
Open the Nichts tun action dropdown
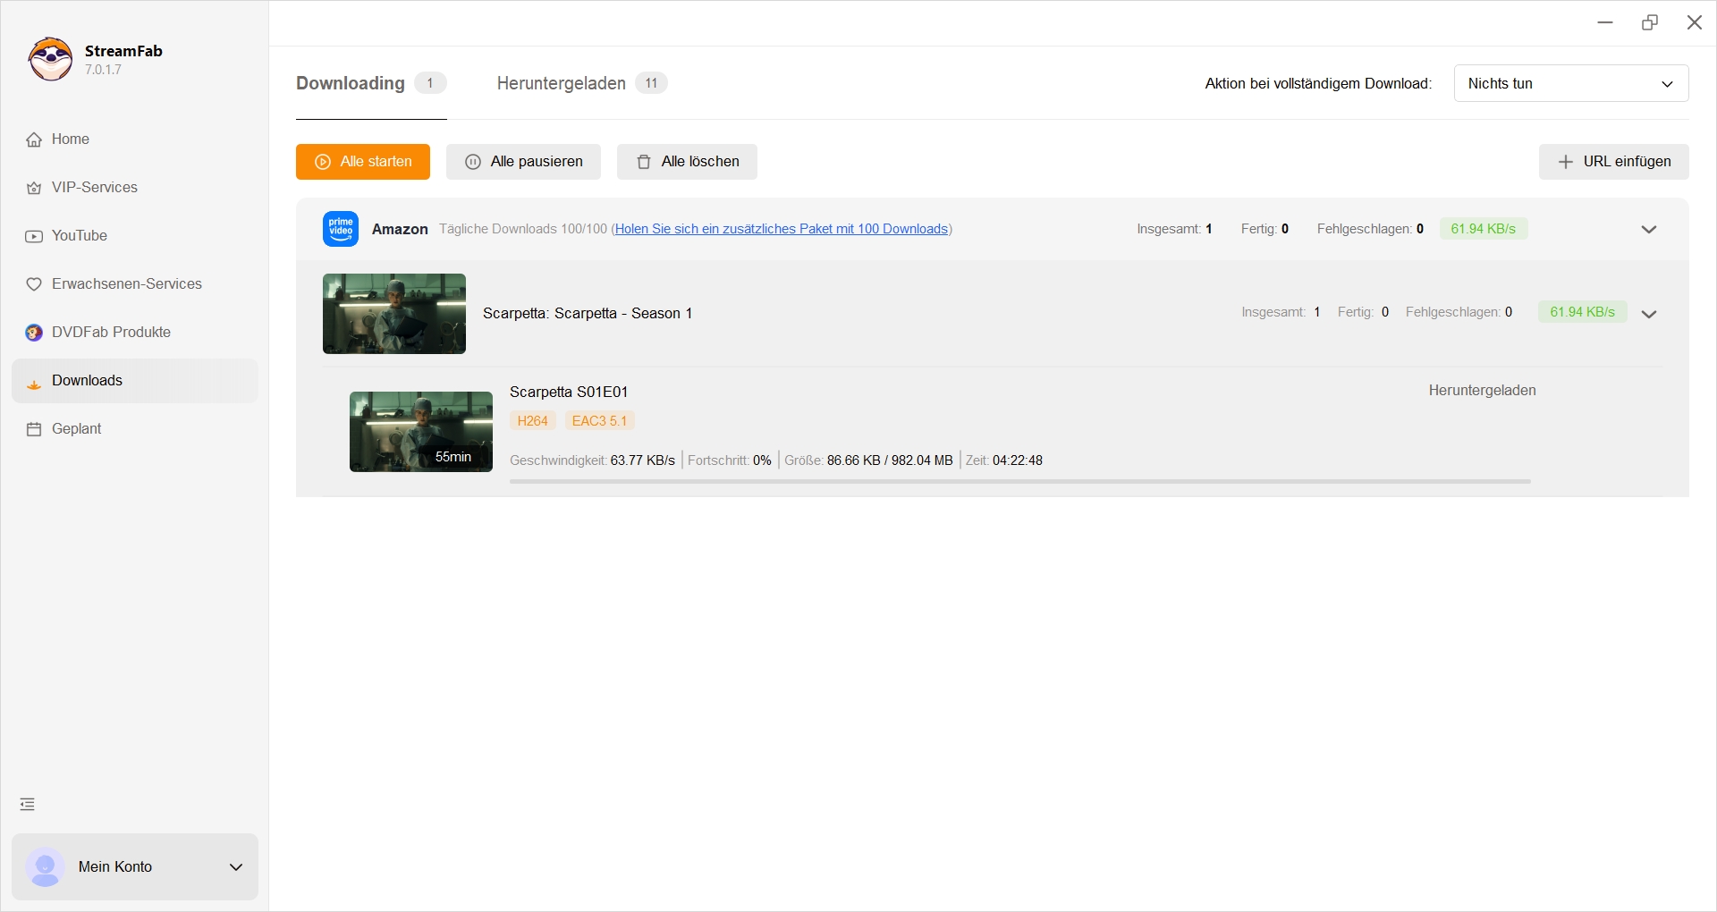1571,83
